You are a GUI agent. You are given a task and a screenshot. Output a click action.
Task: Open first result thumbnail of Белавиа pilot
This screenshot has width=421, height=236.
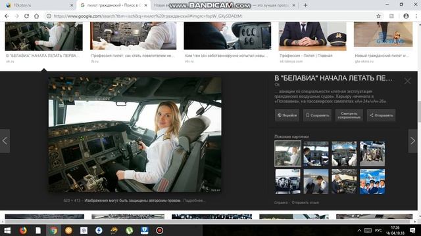(44, 36)
